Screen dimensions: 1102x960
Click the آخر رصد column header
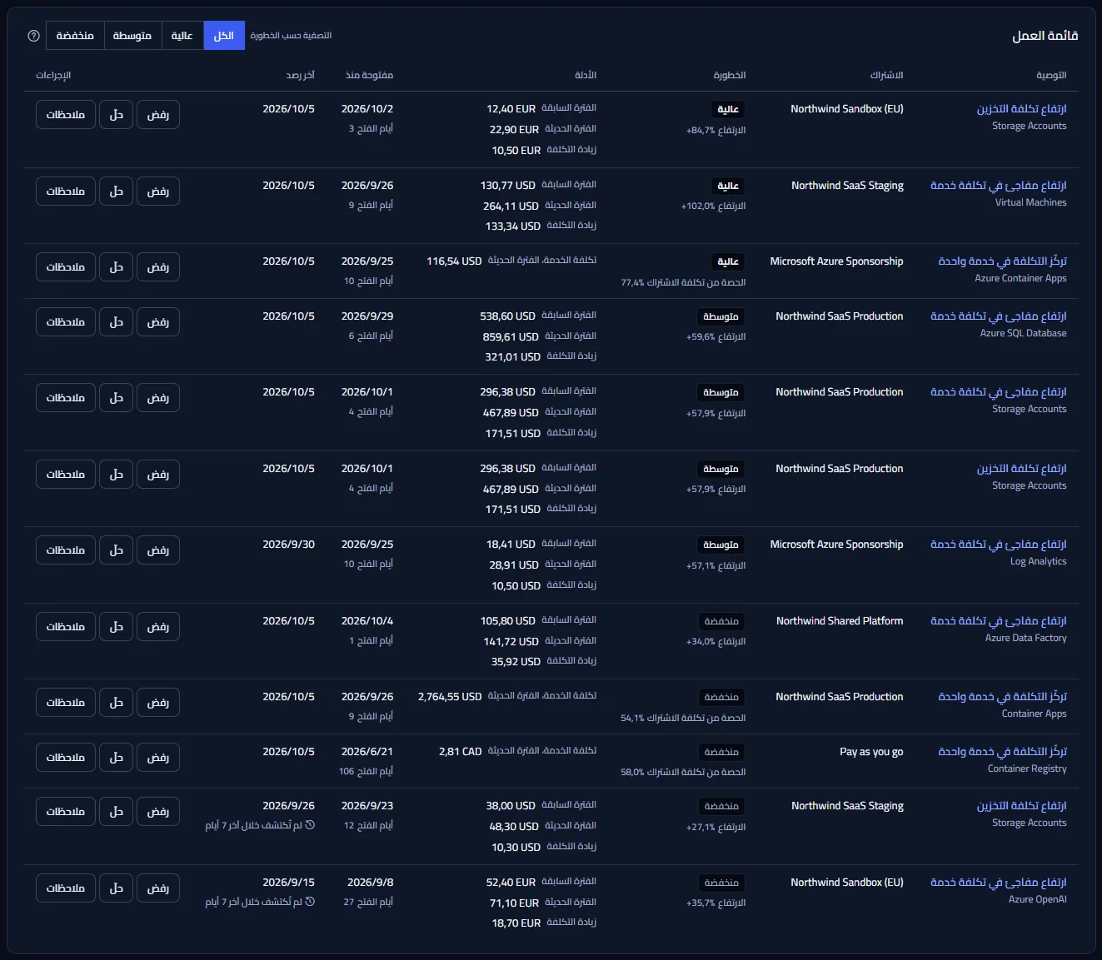(x=301, y=76)
